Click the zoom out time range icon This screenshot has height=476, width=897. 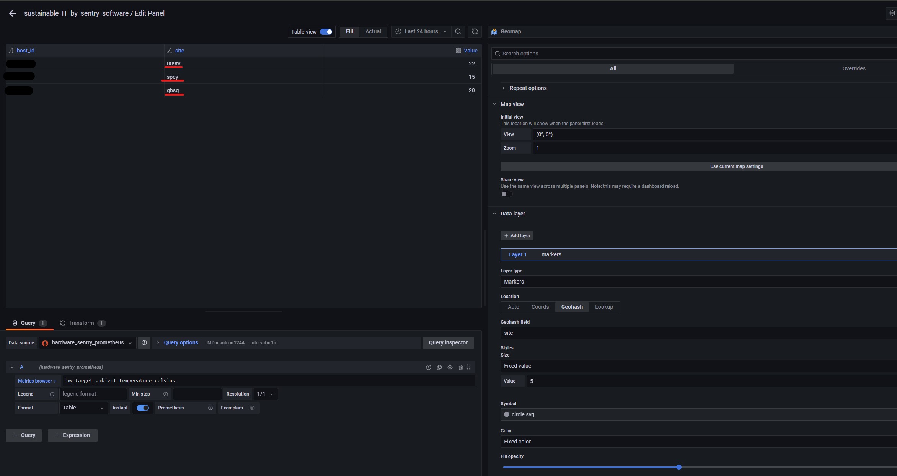tap(458, 31)
